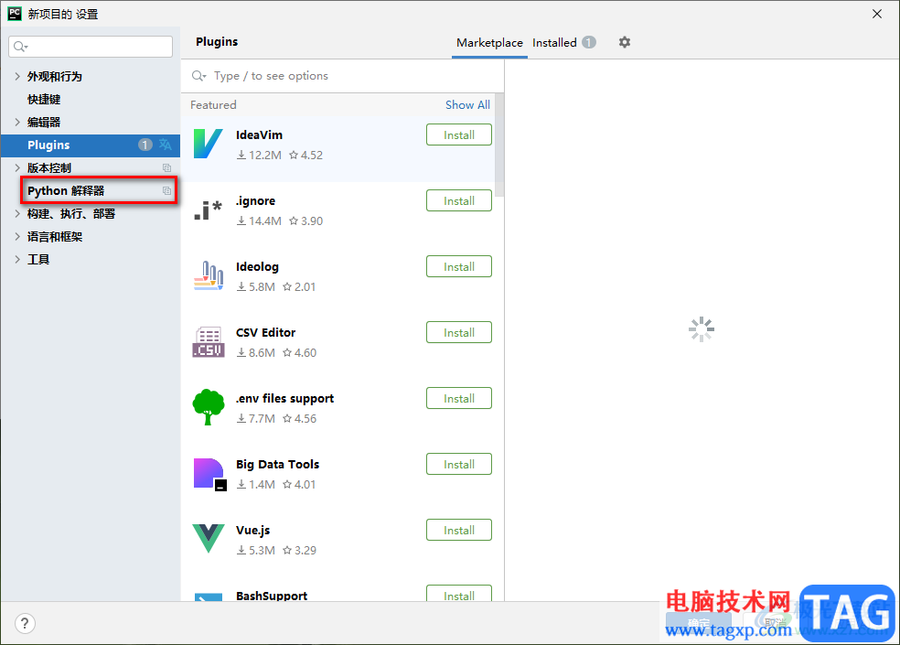The width and height of the screenshot is (900, 645).
Task: Open Python 解释器 settings page
Action: pos(66,190)
